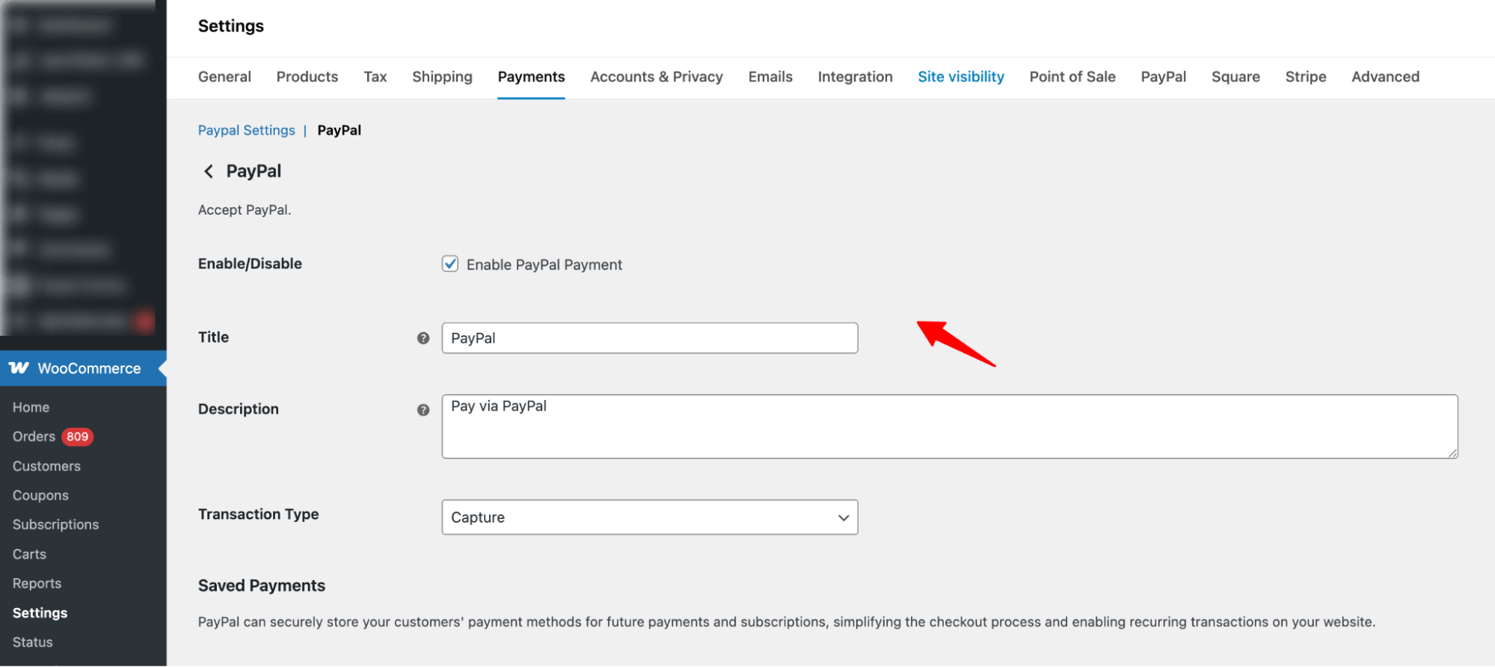Screen dimensions: 1495x667
Task: Open the Accounts & Privacy tab
Action: tap(657, 76)
